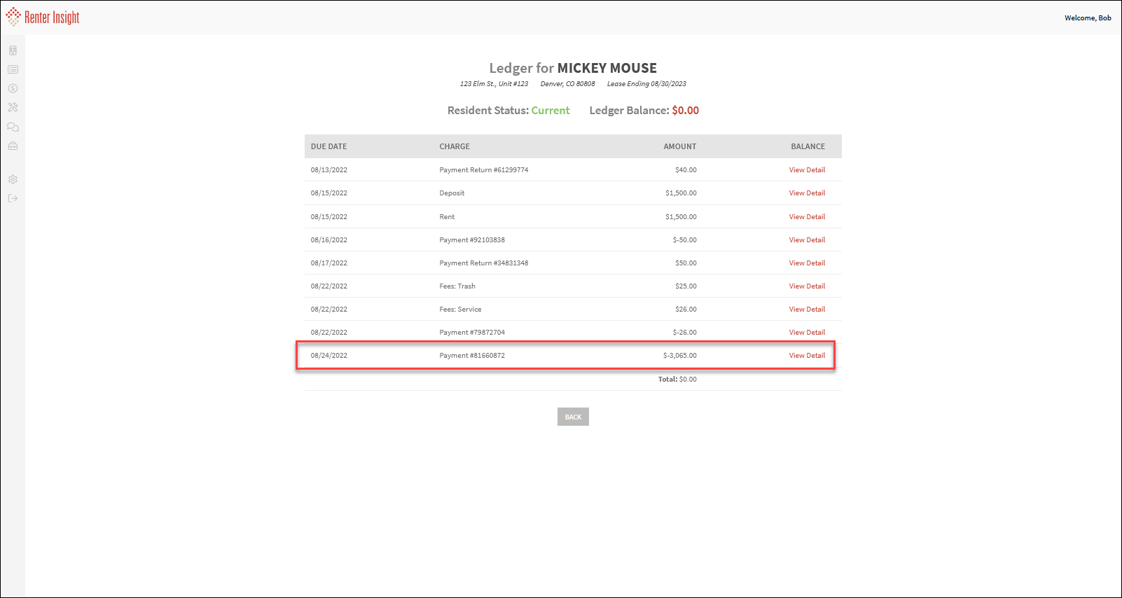This screenshot has width=1122, height=598.
Task: Click the $50.00 amount cell
Action: point(686,263)
